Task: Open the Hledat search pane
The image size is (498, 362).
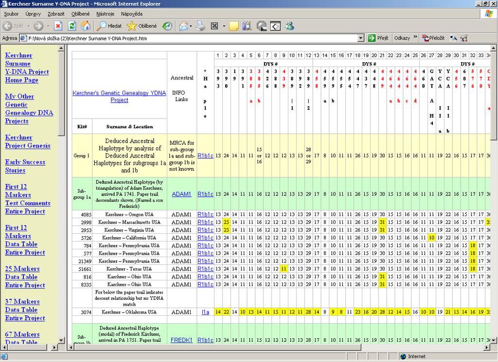Action: (109, 26)
